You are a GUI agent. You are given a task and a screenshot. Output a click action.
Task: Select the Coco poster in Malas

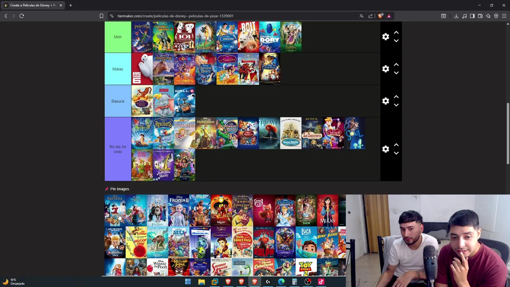[x=184, y=69]
